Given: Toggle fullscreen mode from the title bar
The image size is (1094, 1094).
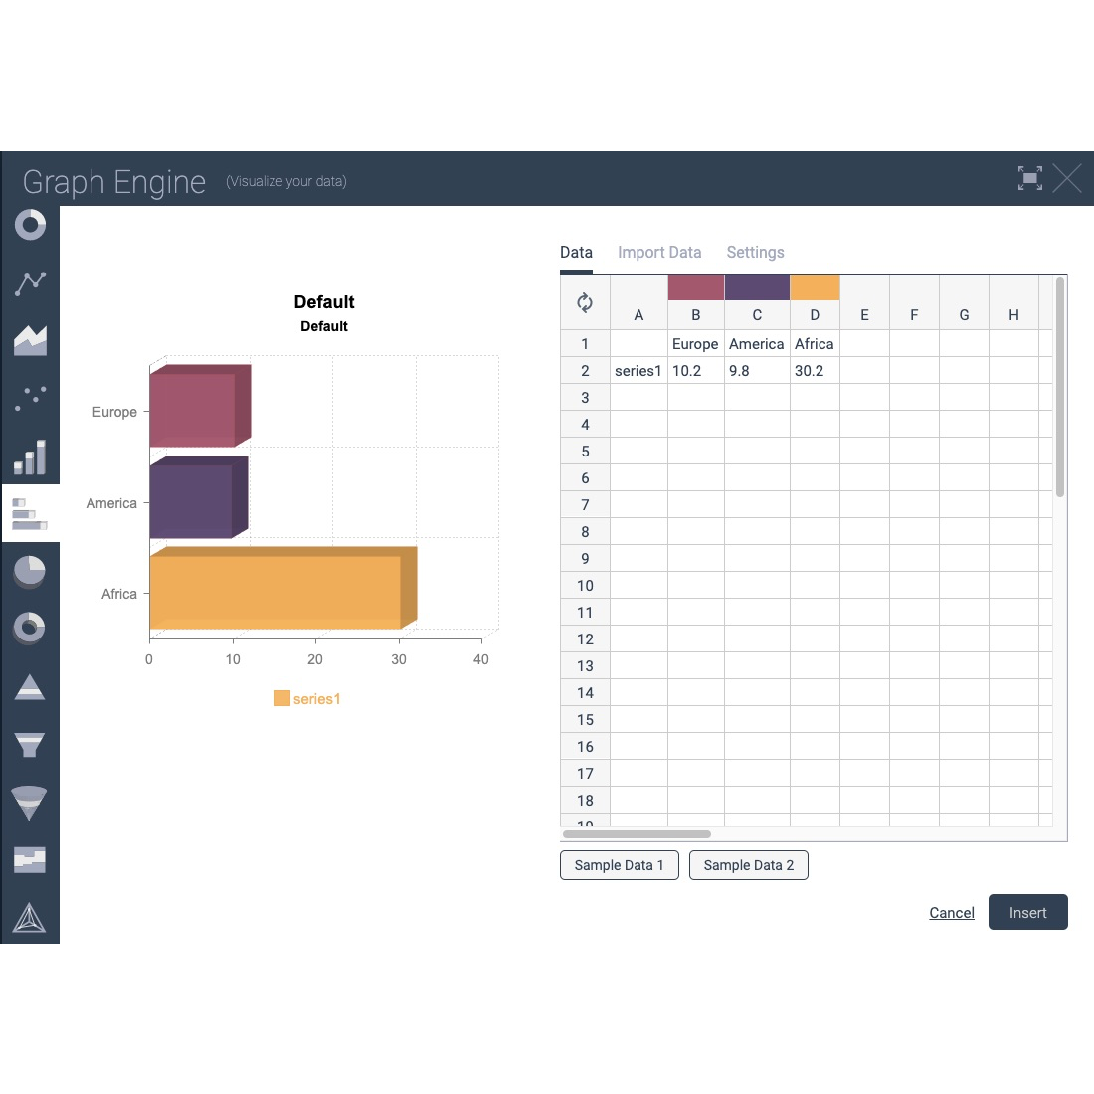Looking at the screenshot, I should (1030, 178).
